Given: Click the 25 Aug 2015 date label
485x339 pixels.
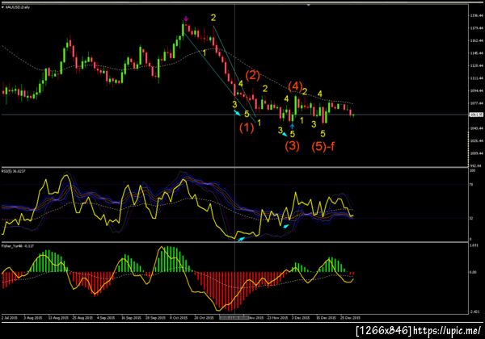Looking at the screenshot, I should pyautogui.click(x=82, y=318).
